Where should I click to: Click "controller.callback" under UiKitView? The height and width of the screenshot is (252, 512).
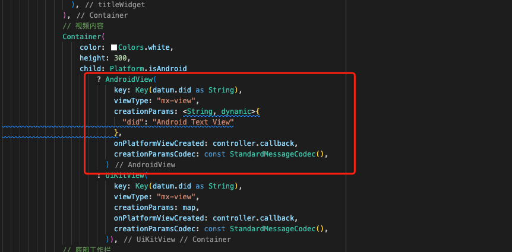coord(254,218)
